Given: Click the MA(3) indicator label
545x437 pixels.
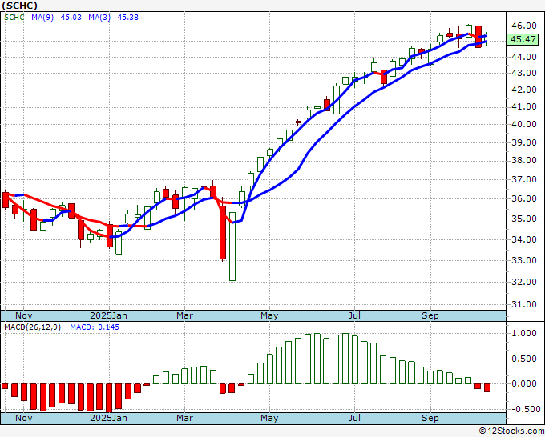Looking at the screenshot, I should [x=99, y=17].
